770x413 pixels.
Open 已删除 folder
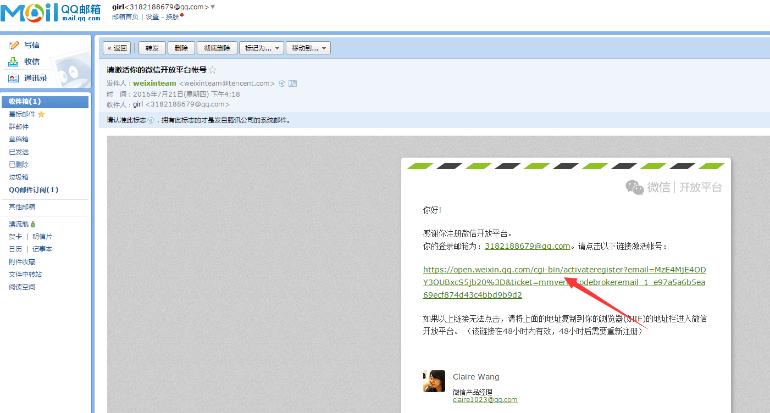coord(19,165)
